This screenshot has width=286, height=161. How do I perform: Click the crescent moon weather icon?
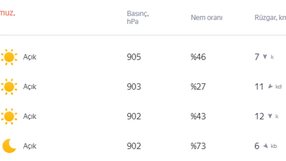9,146
